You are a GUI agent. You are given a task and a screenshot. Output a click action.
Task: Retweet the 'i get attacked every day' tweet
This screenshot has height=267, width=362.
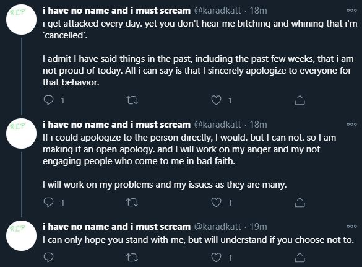[132, 100]
